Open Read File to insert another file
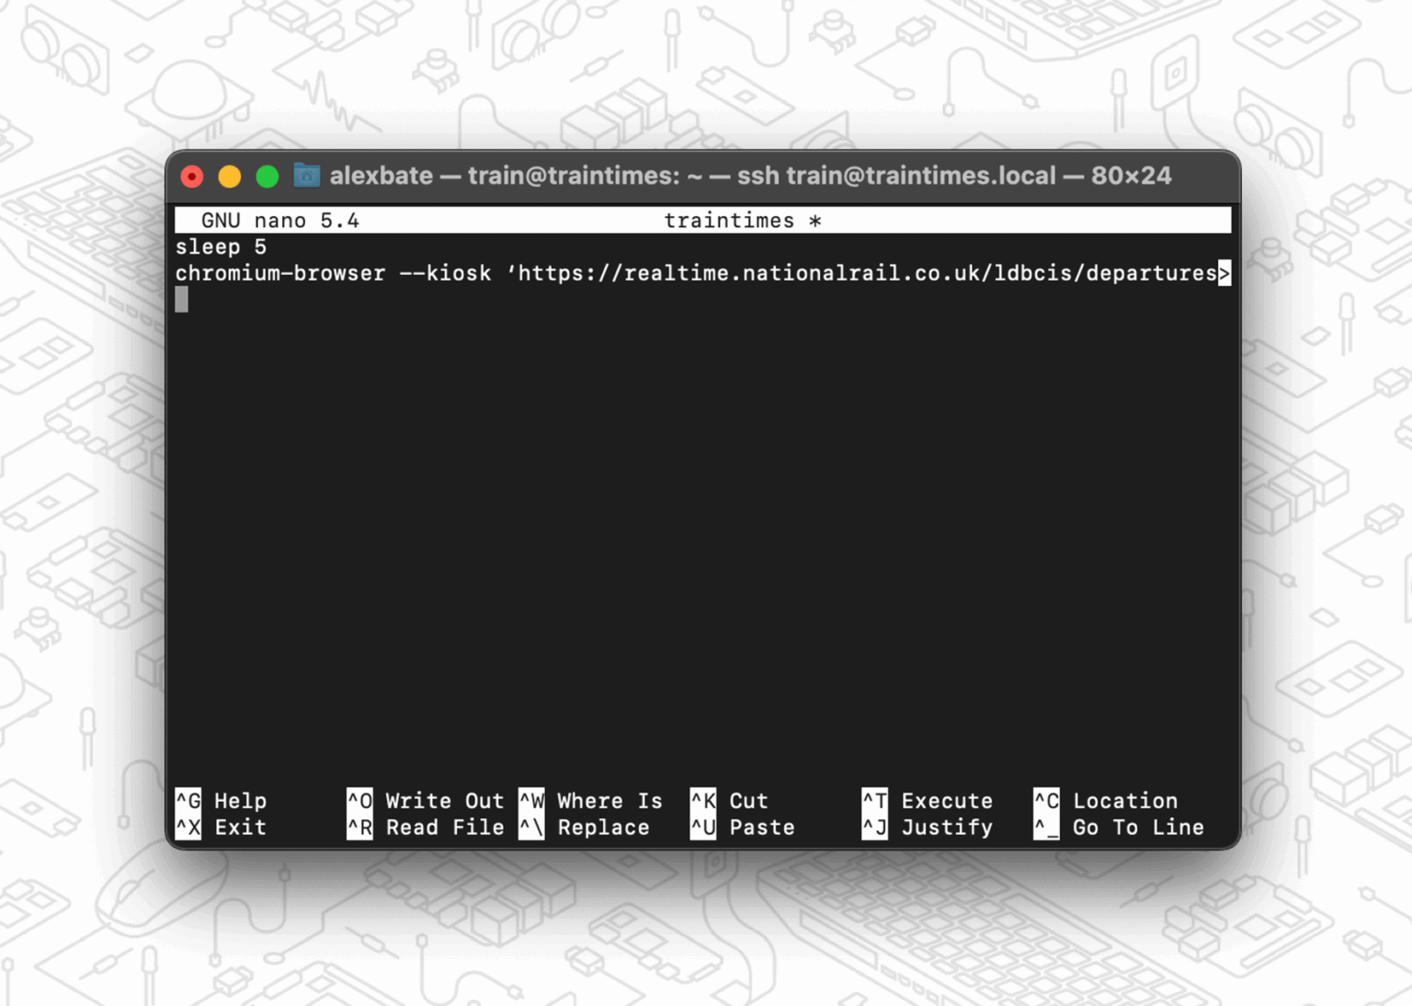Image resolution: width=1412 pixels, height=1006 pixels. pos(426,827)
